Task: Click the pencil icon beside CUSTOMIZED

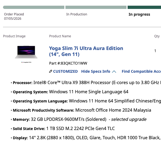Action: (x=50, y=71)
